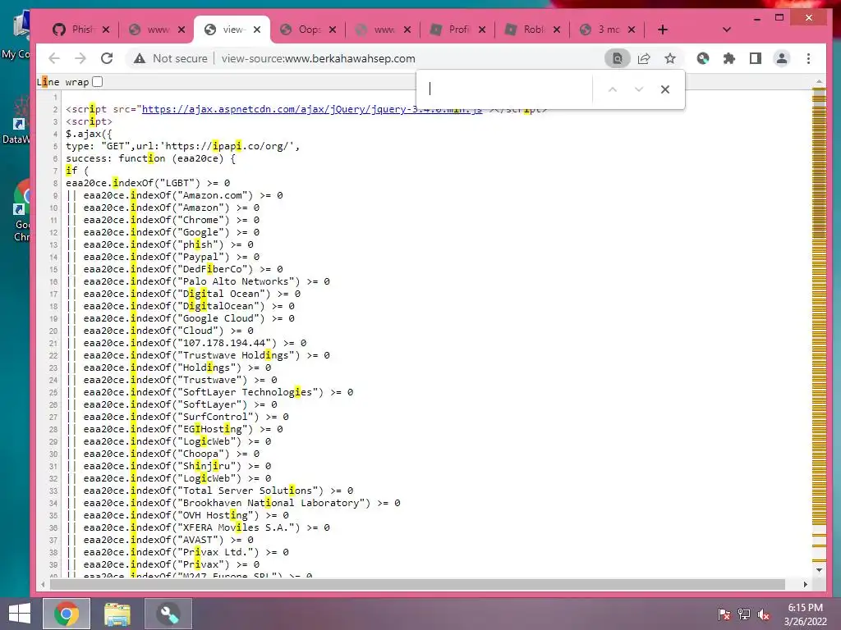The image size is (841, 630).
Task: Click the horizontal scrollbar thumb
Action: 417,584
